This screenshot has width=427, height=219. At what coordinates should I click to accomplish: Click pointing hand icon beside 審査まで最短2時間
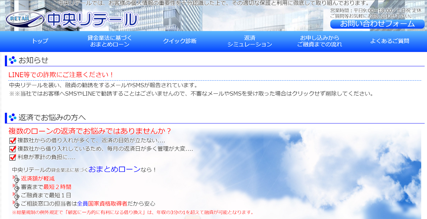click(16, 187)
